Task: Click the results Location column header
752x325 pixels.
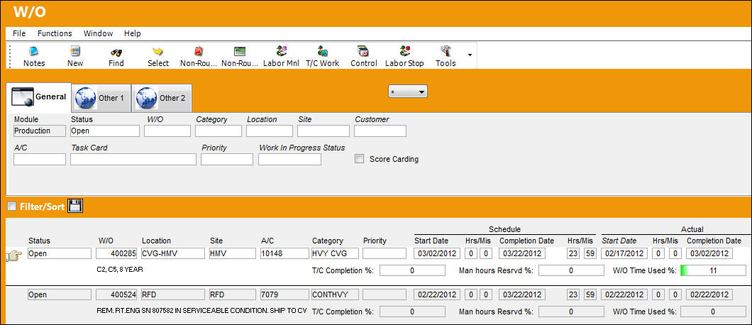Action: tap(156, 241)
